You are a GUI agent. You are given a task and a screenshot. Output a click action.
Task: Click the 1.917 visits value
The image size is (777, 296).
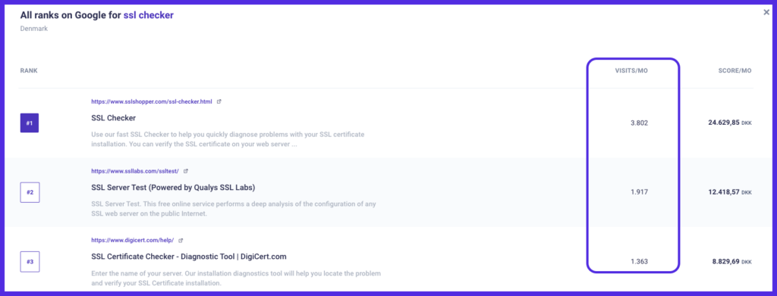[639, 192]
